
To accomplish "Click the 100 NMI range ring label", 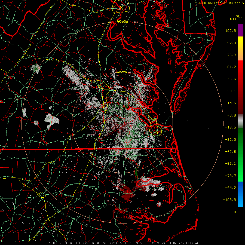I will click(x=122, y=22).
